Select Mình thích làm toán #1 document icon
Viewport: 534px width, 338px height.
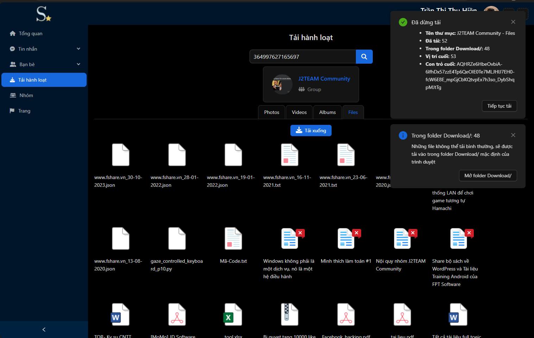tap(347, 238)
